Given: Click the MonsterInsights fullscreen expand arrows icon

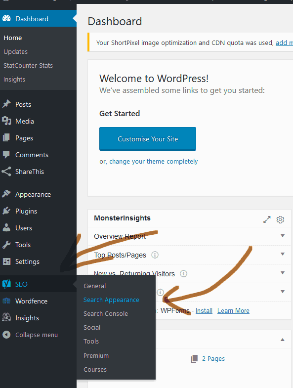Looking at the screenshot, I should coord(267,219).
